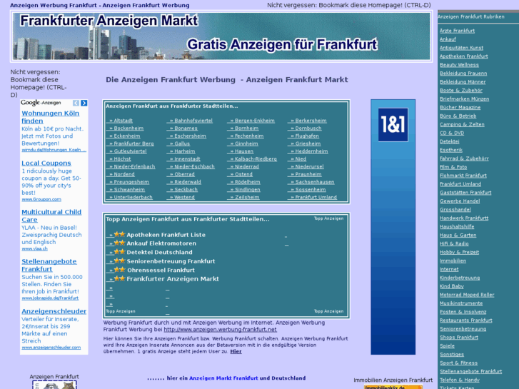Image resolution: width=519 pixels, height=389 pixels.
Task: Open the Flughafen district link
Action: coord(307,136)
